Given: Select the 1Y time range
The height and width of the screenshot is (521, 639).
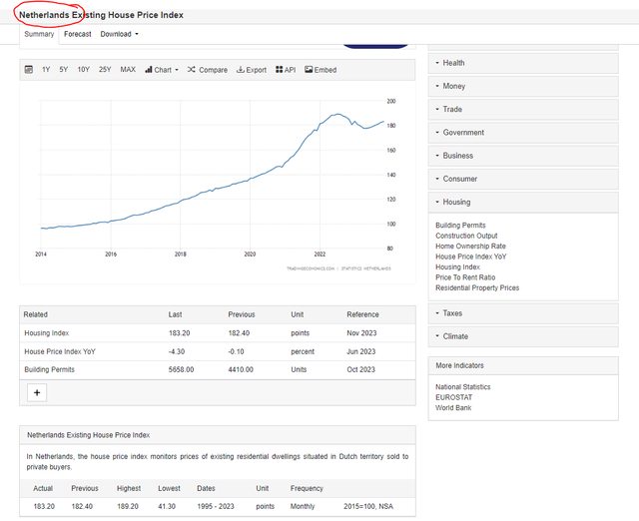Looking at the screenshot, I should tap(46, 70).
